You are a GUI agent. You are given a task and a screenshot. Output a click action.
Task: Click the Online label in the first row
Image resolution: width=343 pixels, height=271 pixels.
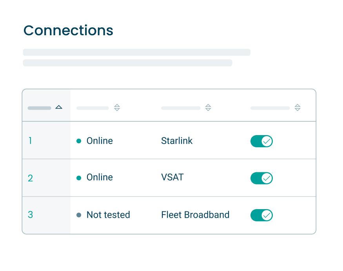click(99, 141)
